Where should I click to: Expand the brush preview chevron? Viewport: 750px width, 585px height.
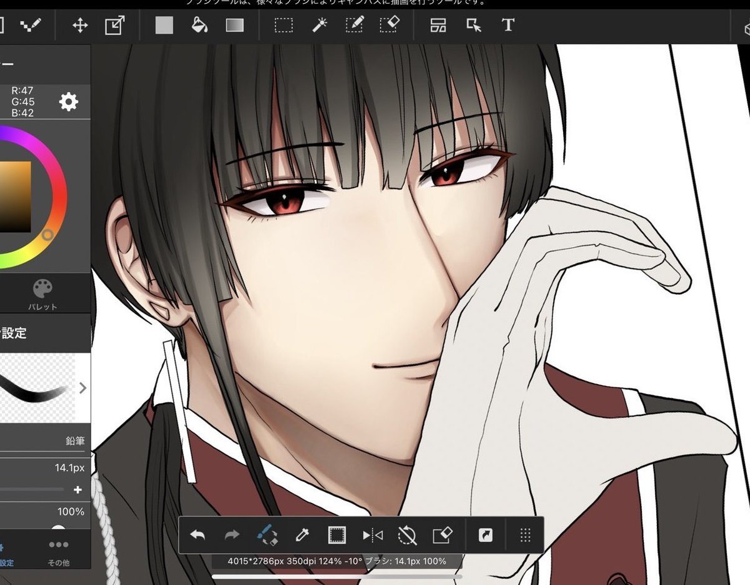(x=83, y=388)
